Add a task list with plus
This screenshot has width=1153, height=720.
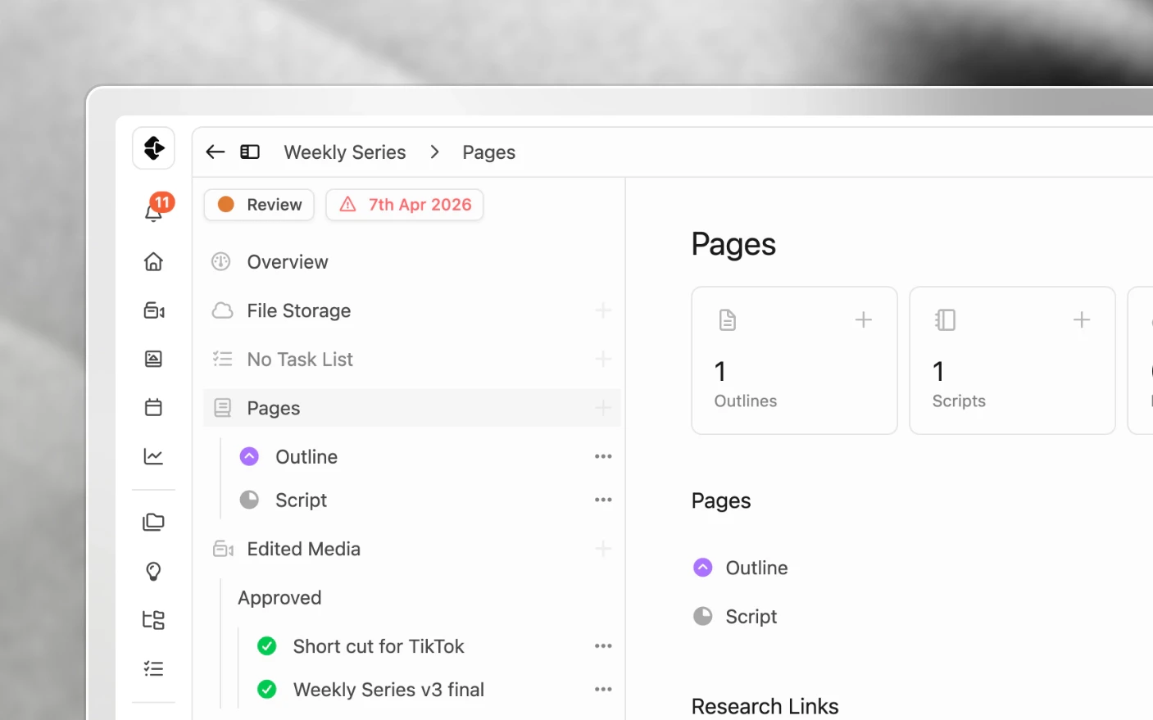603,359
